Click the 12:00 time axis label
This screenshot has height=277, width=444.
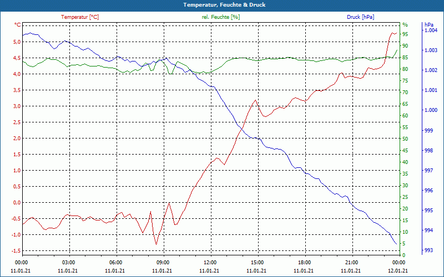pos(210,262)
